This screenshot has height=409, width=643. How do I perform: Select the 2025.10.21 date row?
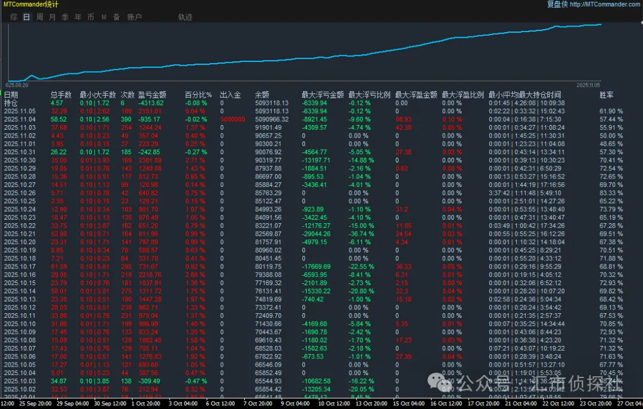point(20,234)
